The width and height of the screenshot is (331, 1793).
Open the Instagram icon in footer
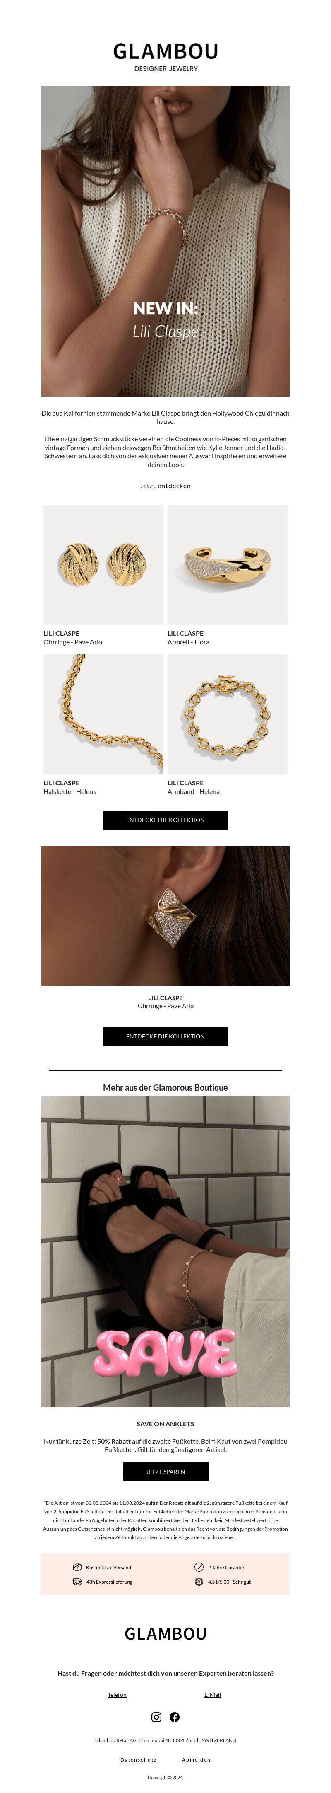click(156, 1716)
